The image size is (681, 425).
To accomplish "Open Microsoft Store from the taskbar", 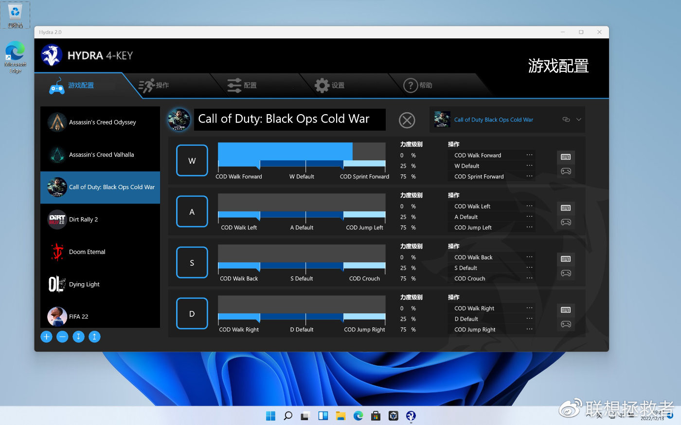I will coord(376,416).
